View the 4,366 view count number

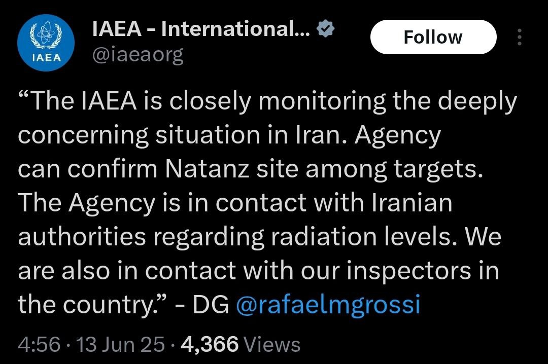(x=209, y=345)
